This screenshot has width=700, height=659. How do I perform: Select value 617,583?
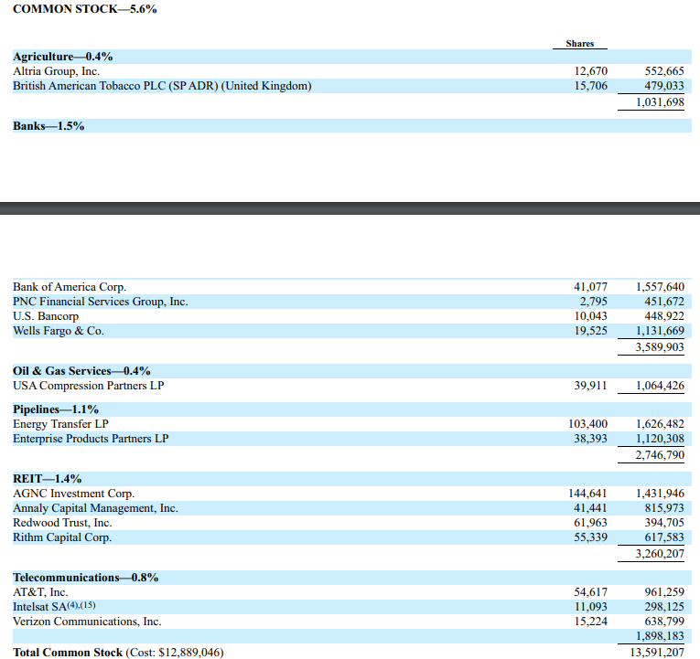point(663,538)
